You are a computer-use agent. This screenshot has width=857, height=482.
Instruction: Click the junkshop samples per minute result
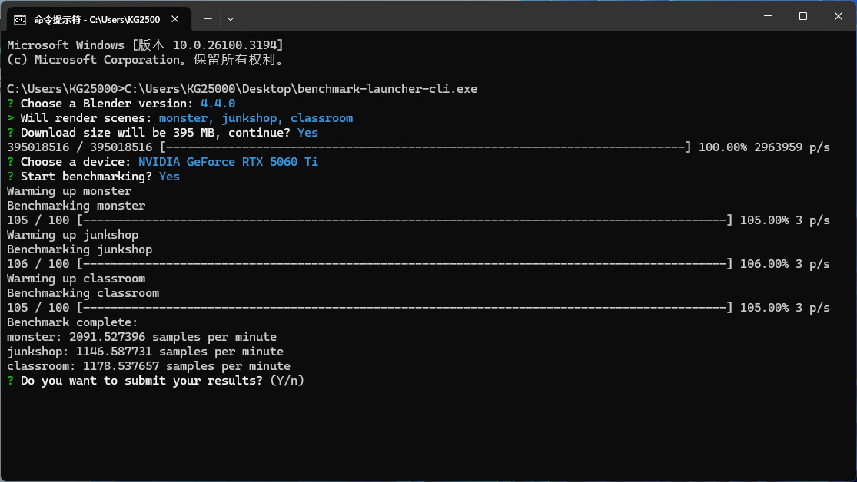click(144, 352)
